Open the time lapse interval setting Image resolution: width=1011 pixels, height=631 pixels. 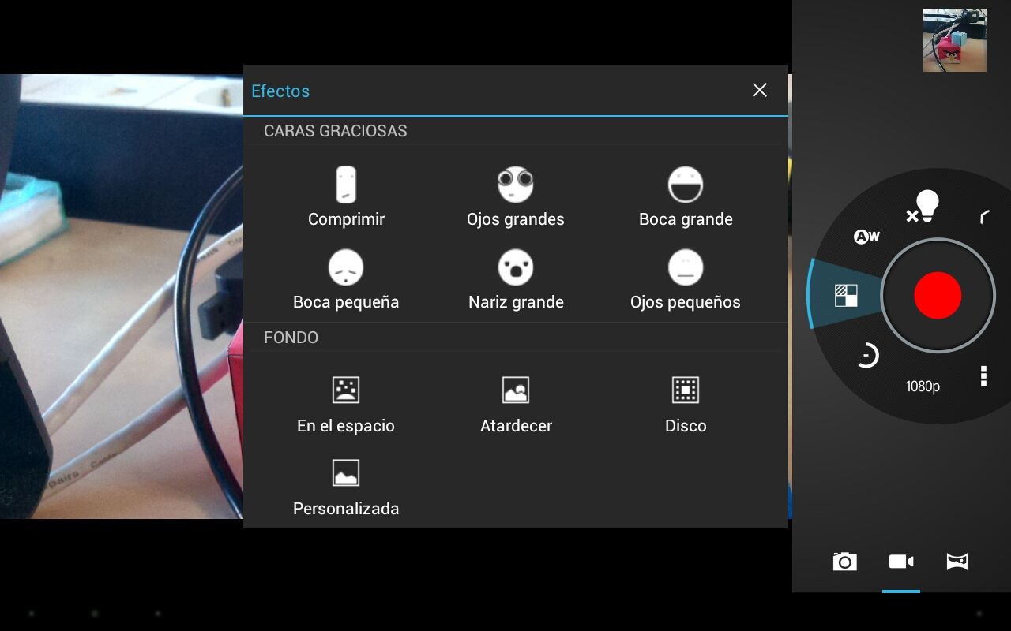[x=867, y=356]
